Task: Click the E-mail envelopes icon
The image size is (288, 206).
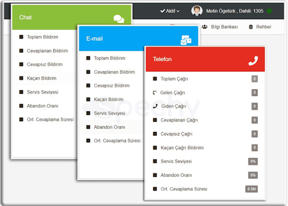Action: 186,40
